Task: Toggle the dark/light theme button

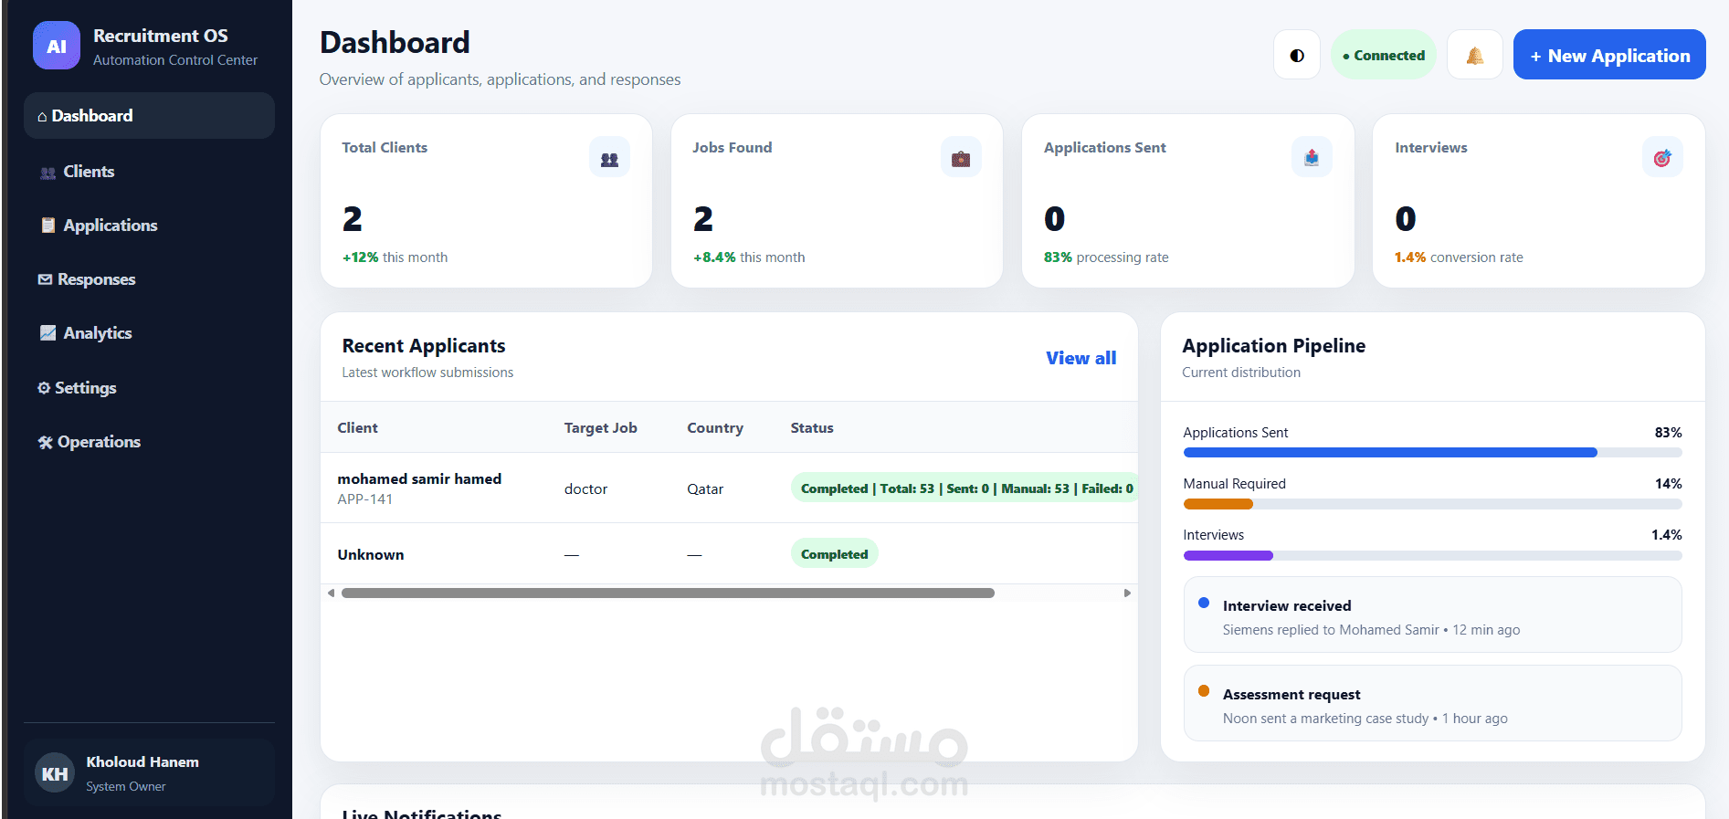Action: pos(1297,55)
